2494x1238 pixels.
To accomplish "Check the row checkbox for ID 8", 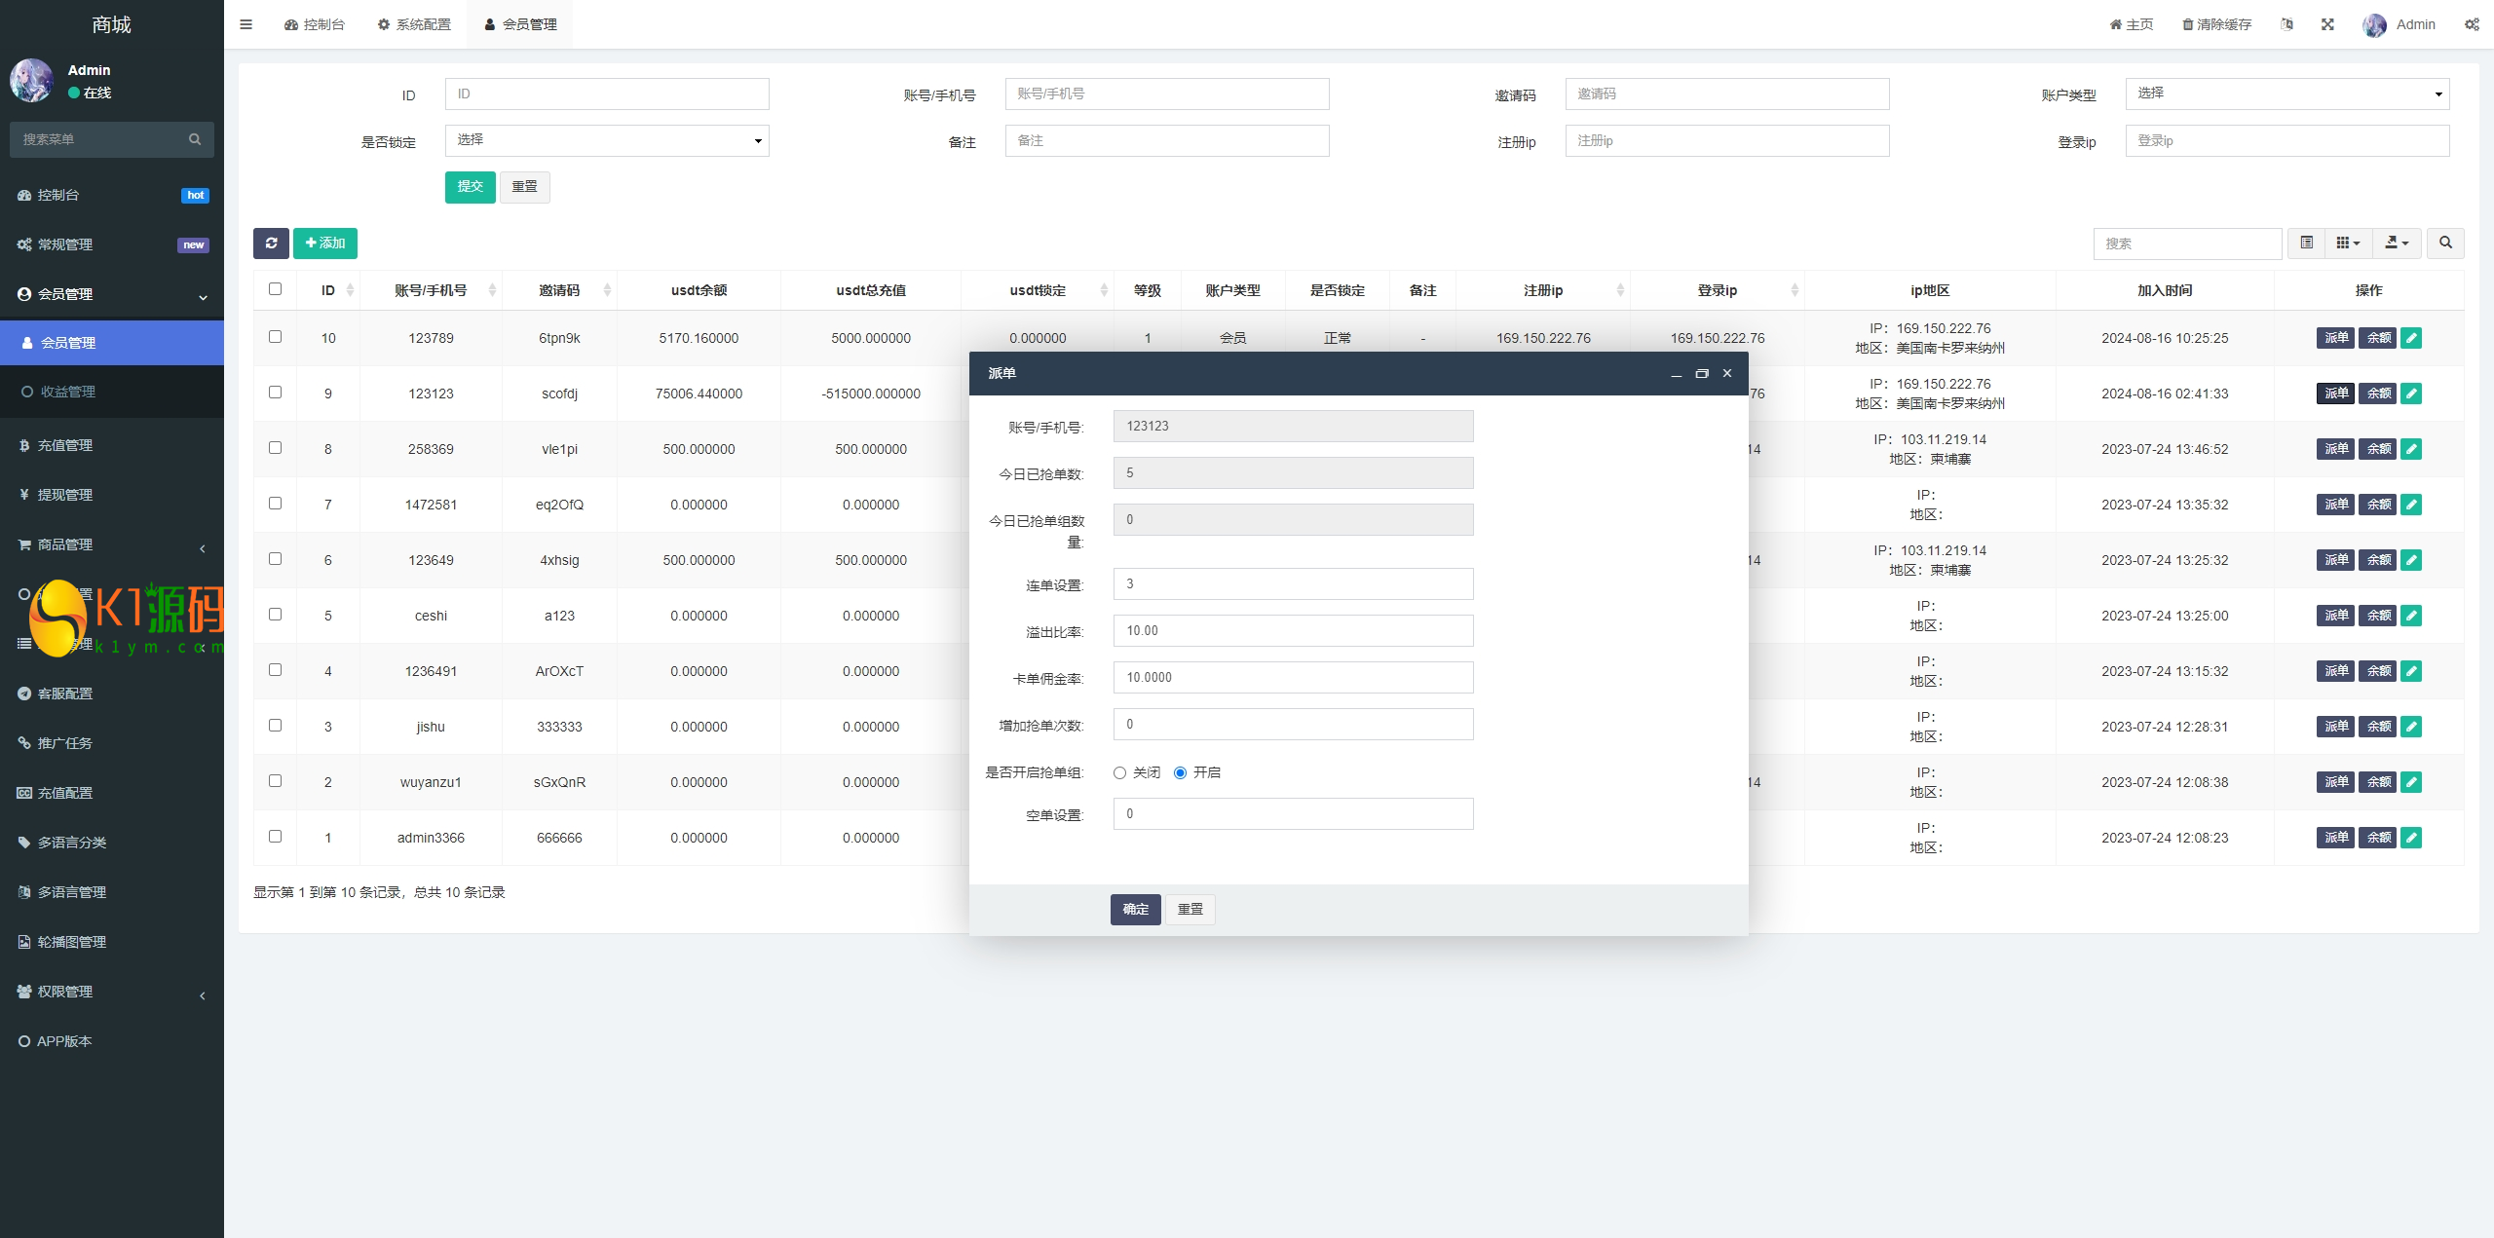I will point(276,448).
